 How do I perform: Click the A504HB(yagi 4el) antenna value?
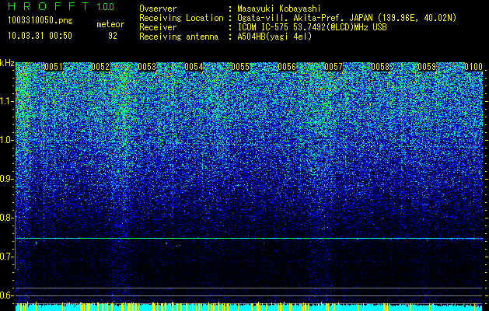click(x=274, y=37)
